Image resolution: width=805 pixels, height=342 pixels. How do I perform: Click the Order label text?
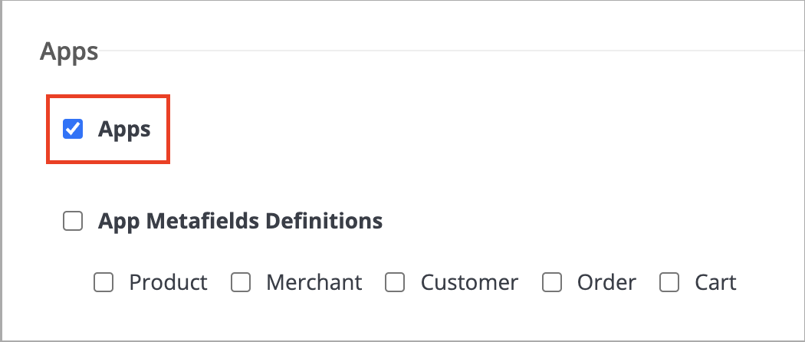tap(607, 282)
